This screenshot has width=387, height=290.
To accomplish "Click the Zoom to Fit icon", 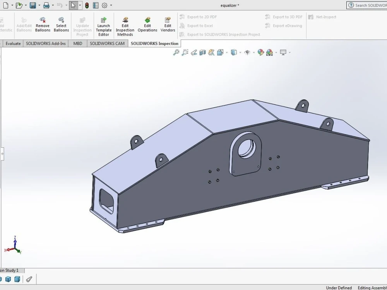I will [176, 52].
